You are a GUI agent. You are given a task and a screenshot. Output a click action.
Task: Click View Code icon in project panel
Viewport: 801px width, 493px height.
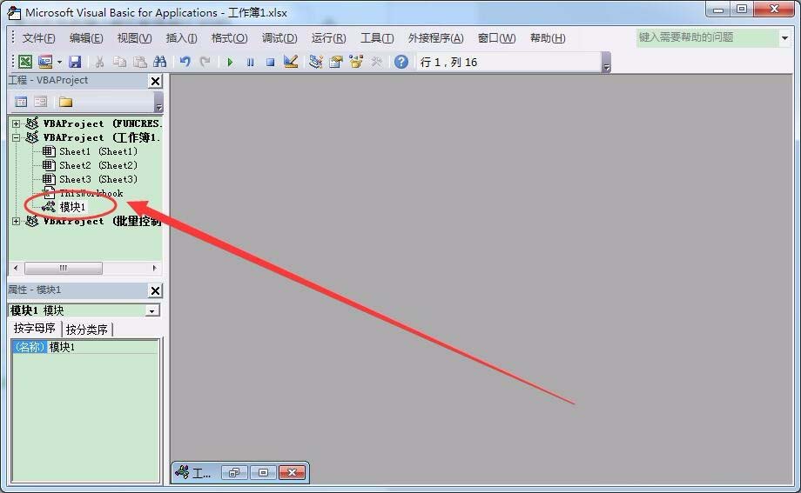tap(21, 102)
